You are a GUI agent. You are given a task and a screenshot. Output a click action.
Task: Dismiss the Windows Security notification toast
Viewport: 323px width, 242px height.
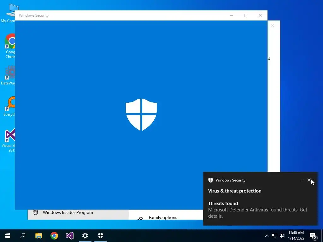coord(309,180)
